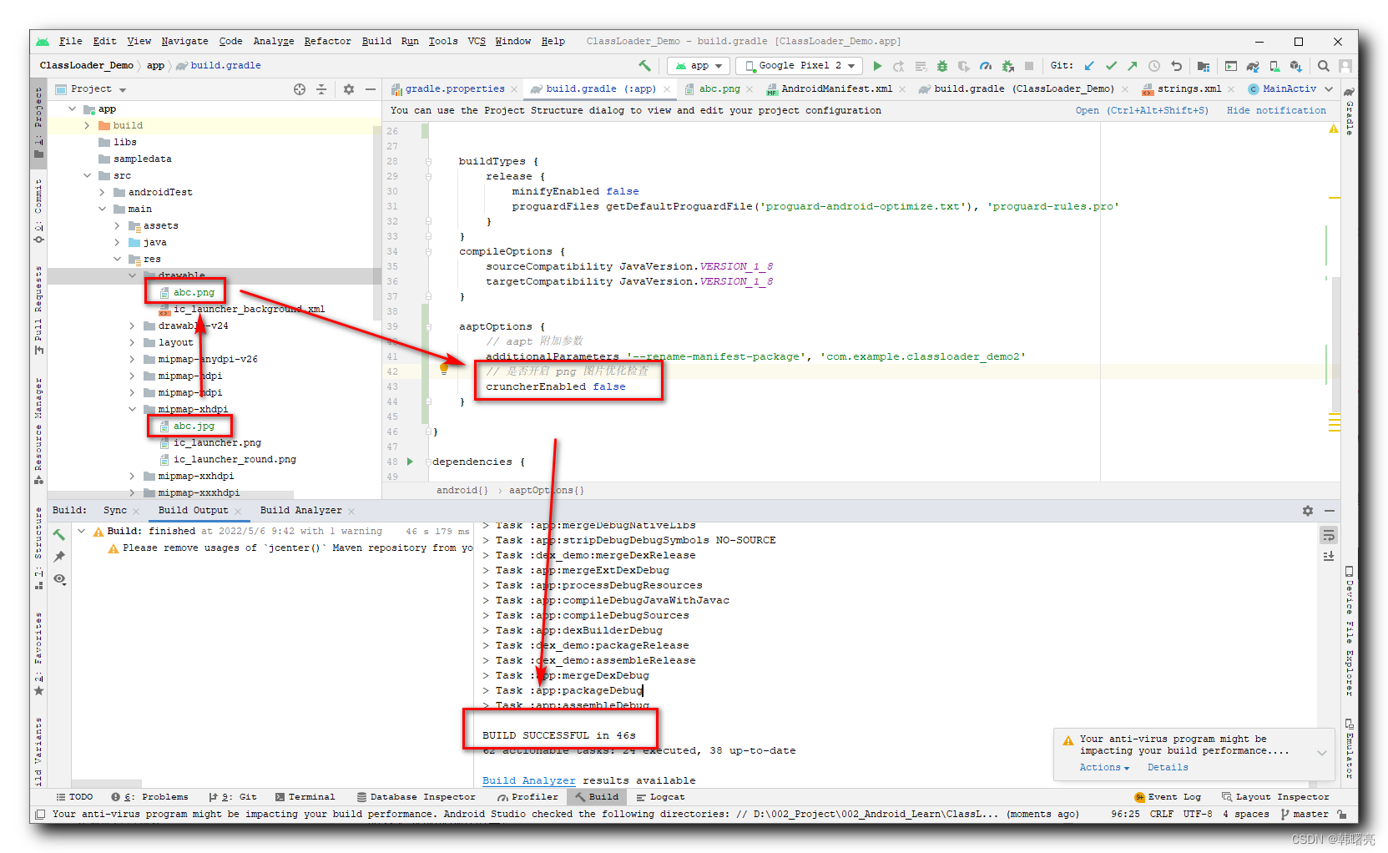Click the Stop square icon
Viewport: 1388px width, 853px height.
[1029, 65]
